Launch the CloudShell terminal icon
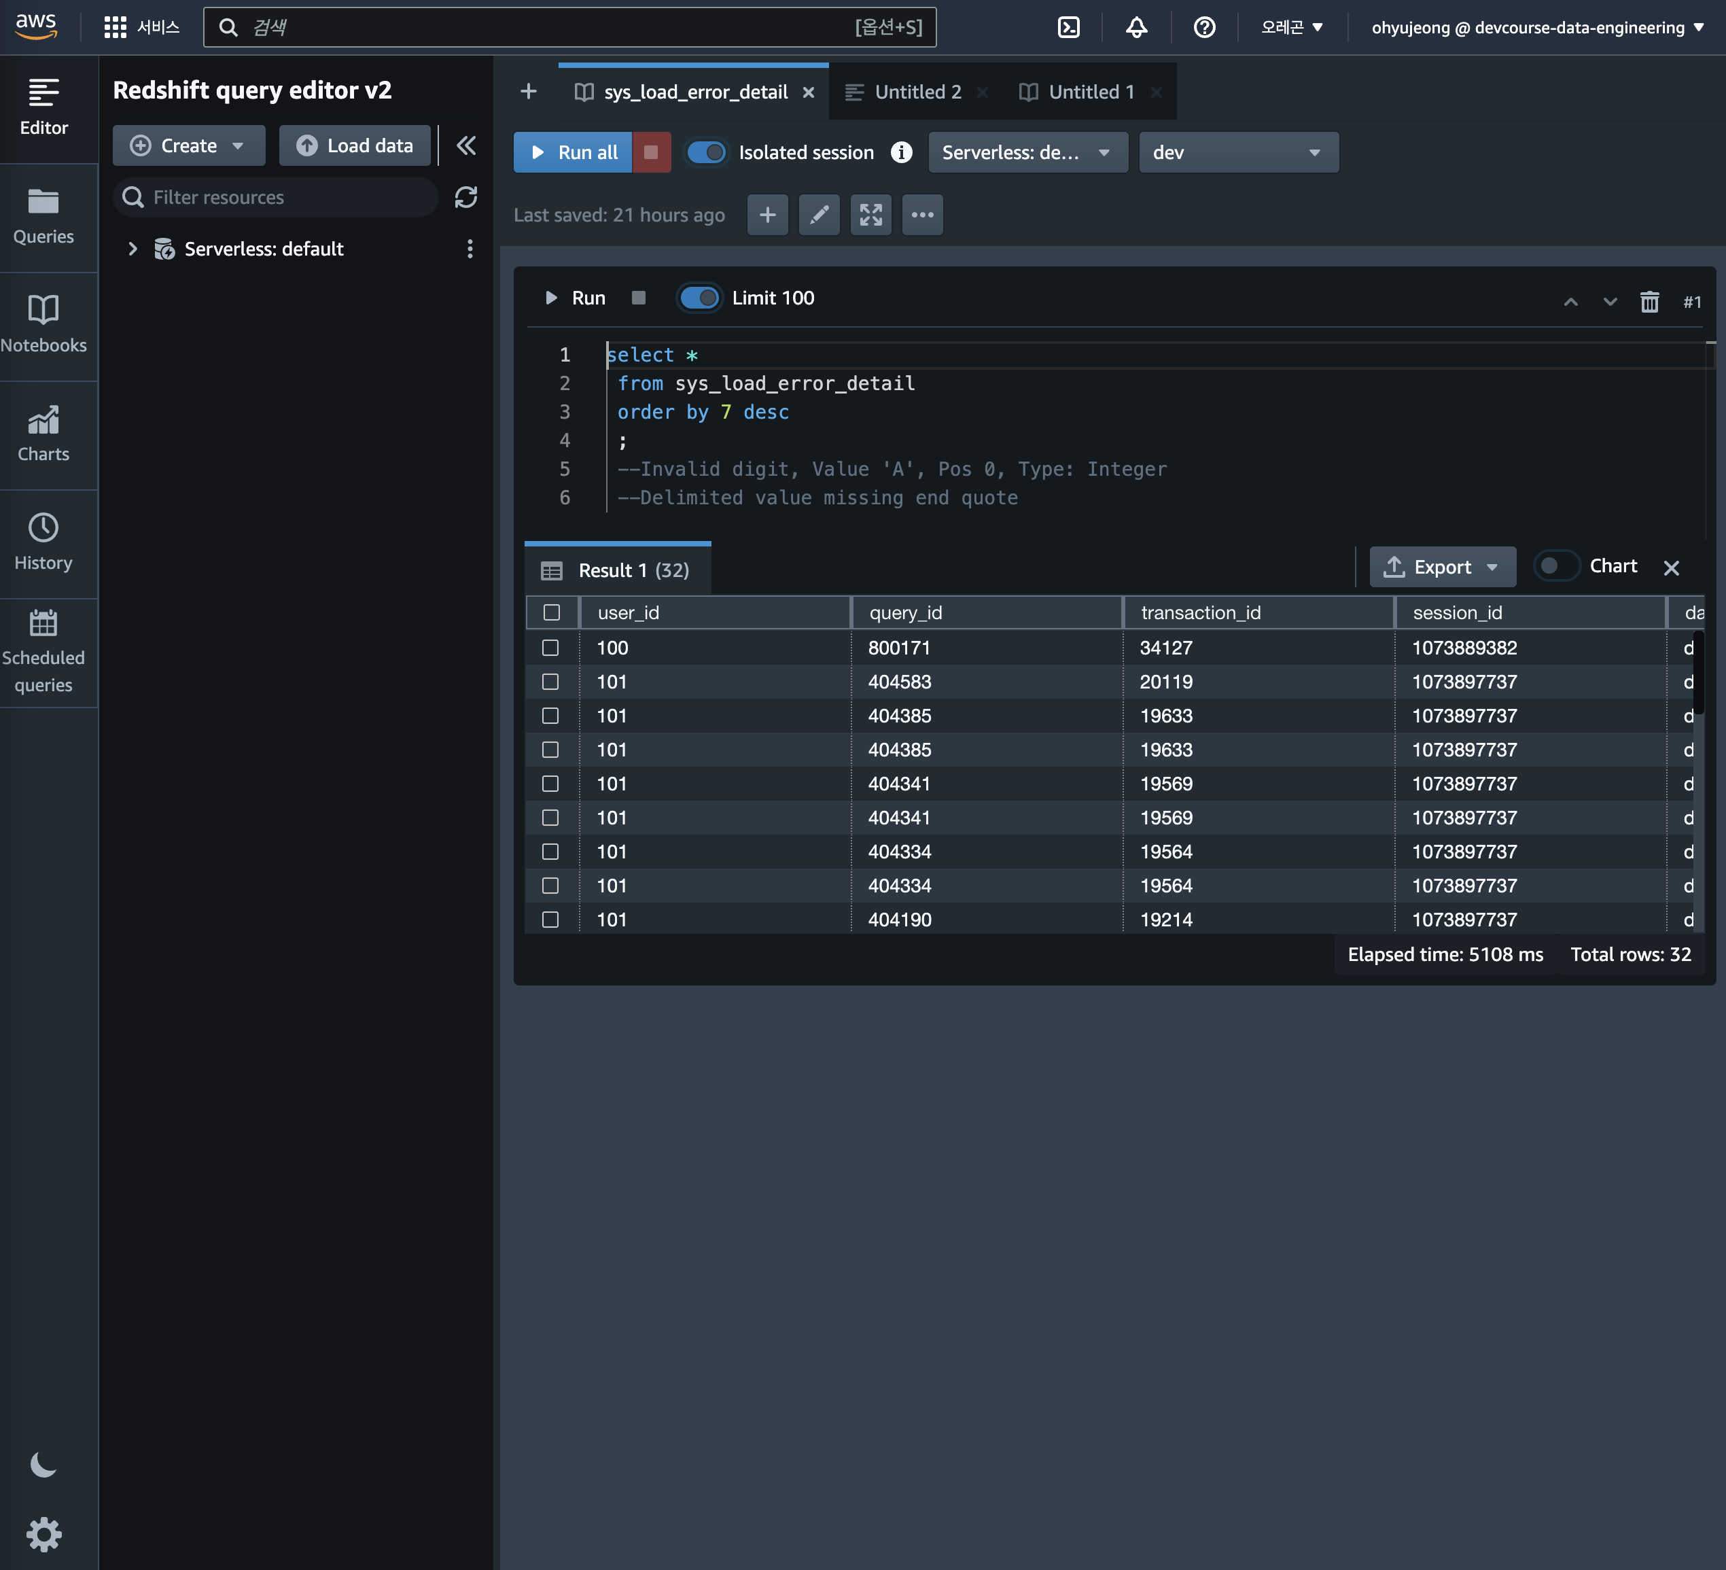Screen dimensions: 1726x1570 [1068, 27]
